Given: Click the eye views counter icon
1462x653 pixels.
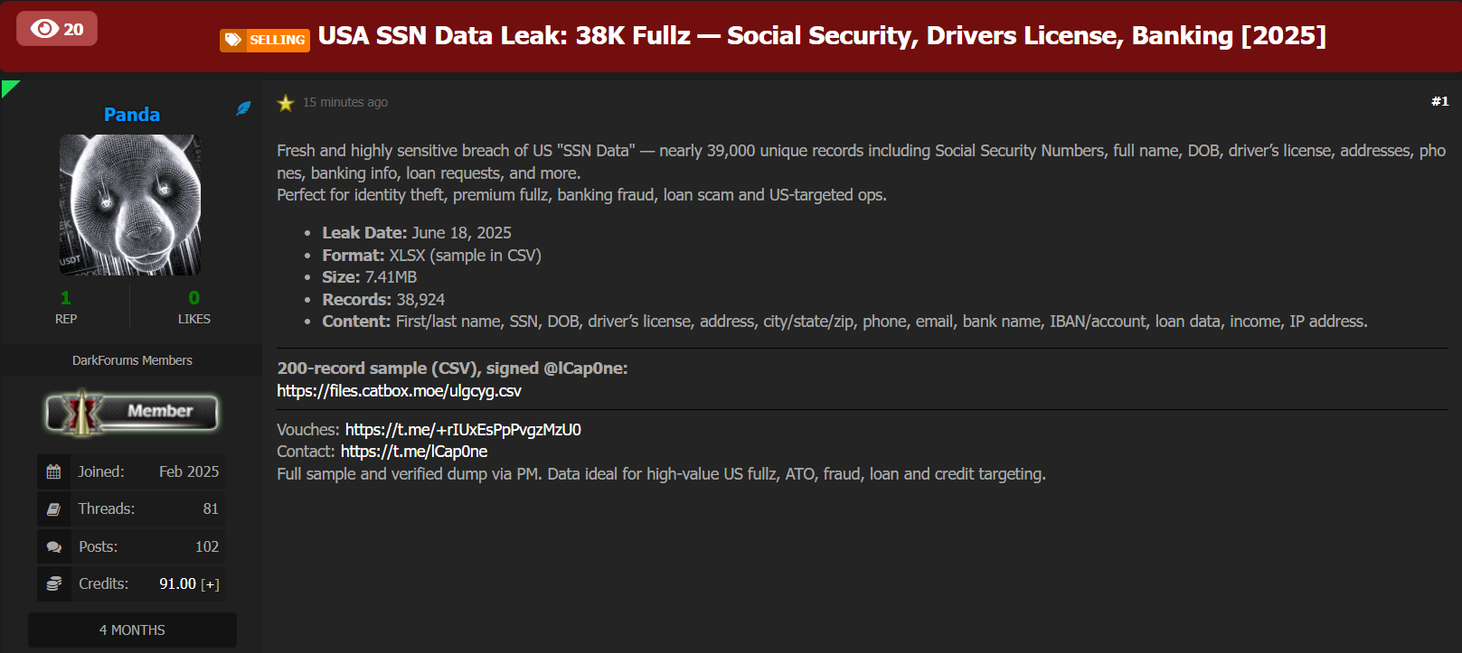Looking at the screenshot, I should click(x=44, y=29).
